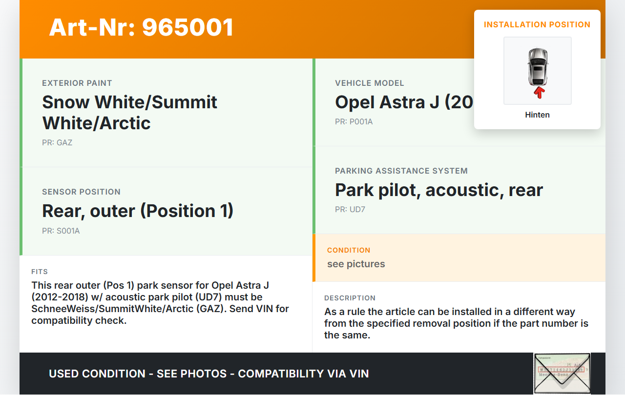Select the CONDITION label

pos(349,250)
